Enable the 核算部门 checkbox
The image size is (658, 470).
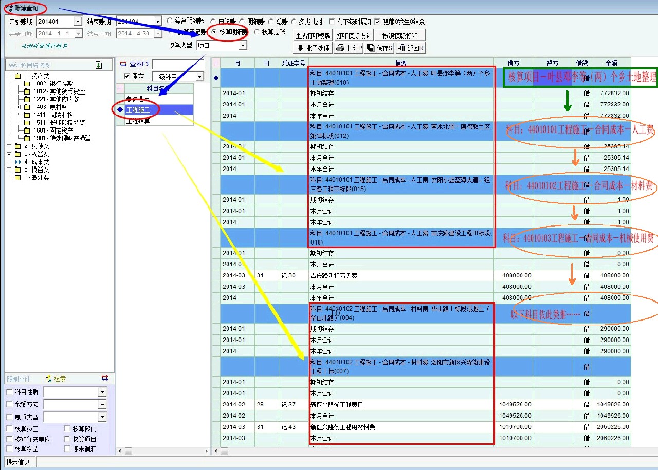[x=68, y=428]
